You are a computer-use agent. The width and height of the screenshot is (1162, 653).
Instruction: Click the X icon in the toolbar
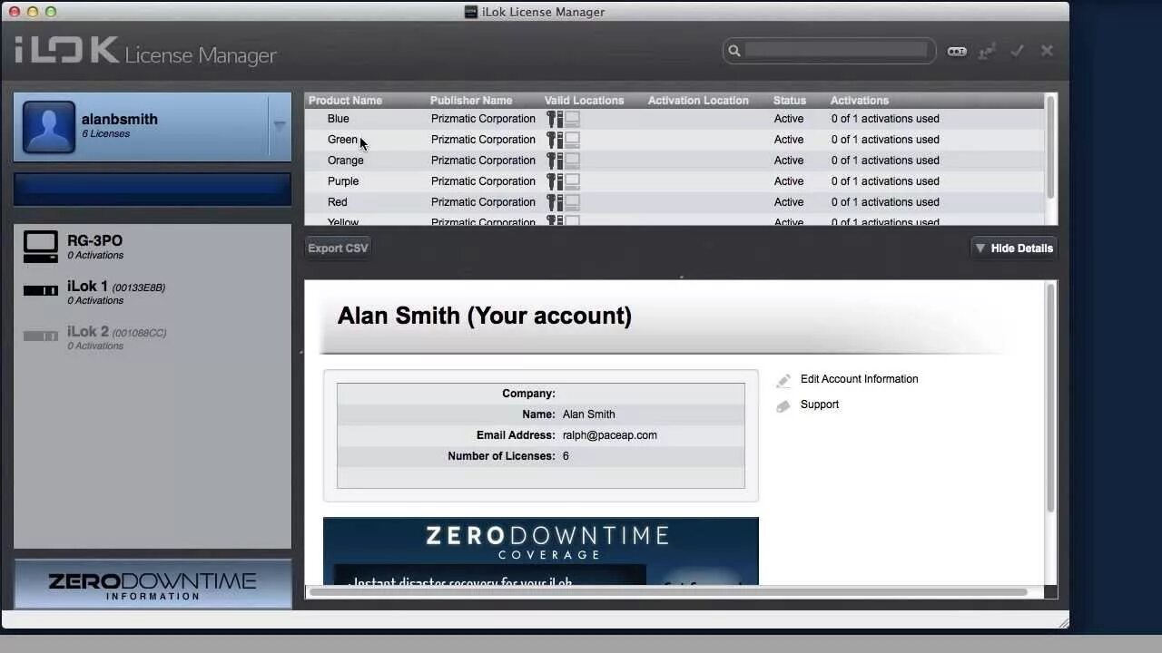(x=1047, y=51)
